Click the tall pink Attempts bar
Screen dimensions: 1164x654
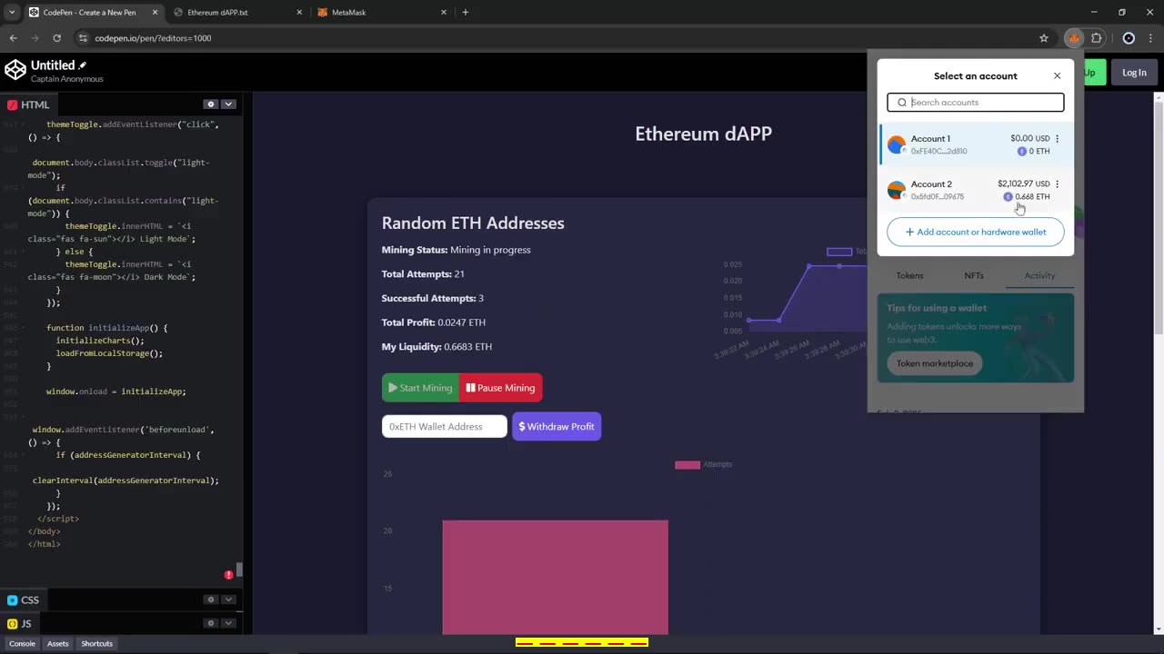tap(556, 577)
